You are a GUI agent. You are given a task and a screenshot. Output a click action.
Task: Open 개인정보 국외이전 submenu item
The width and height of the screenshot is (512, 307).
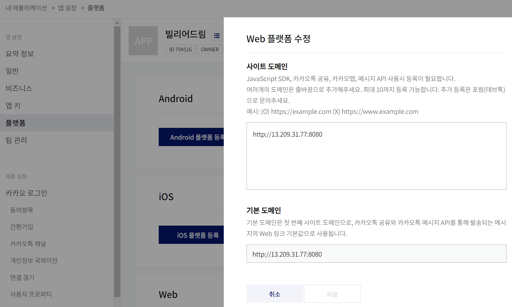34,261
